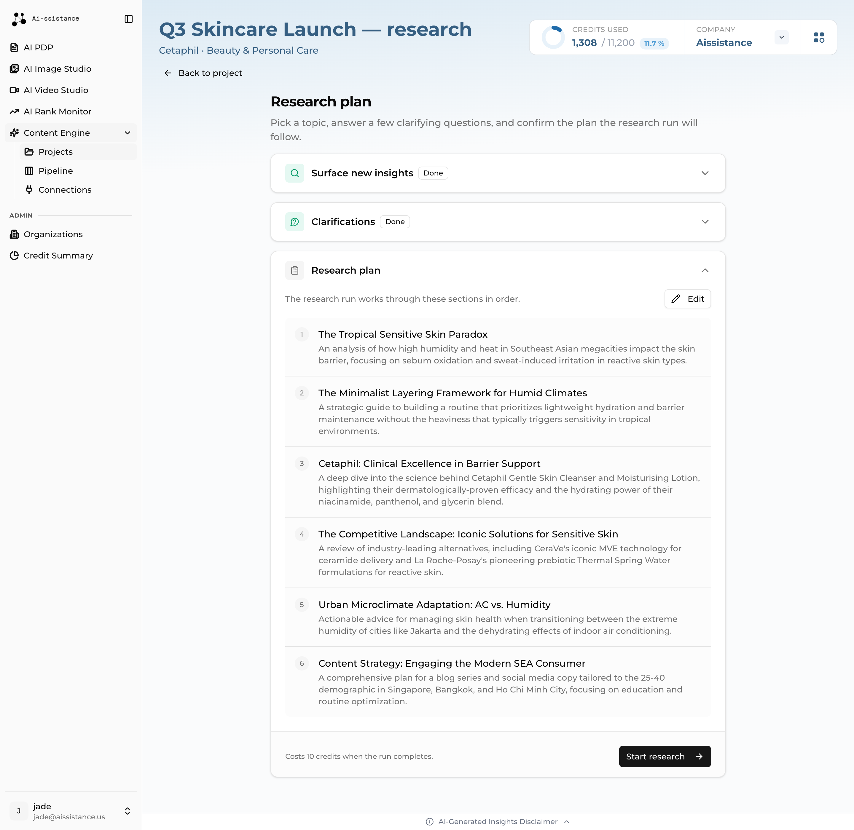Click the AI PDP document icon

pyautogui.click(x=15, y=47)
